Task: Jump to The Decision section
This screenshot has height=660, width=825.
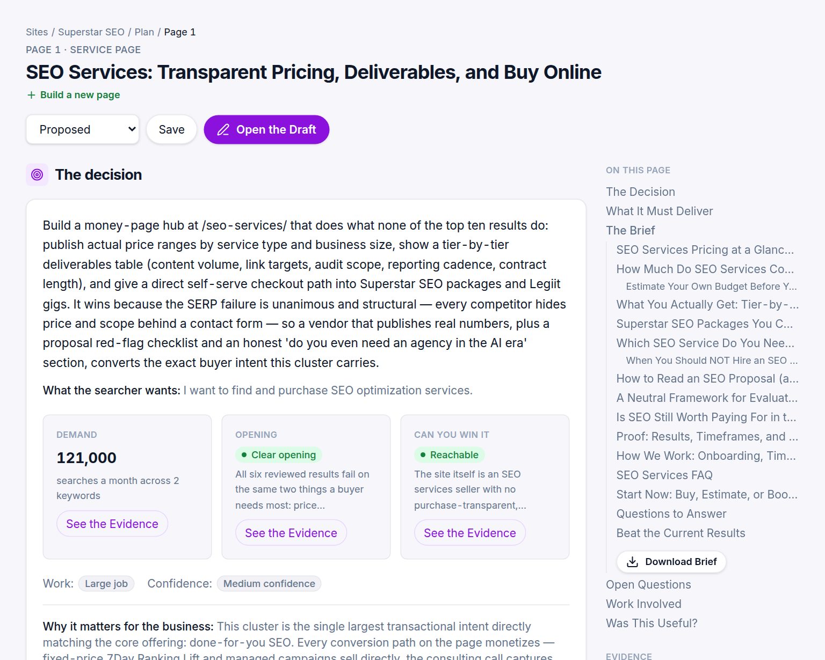Action: click(640, 192)
